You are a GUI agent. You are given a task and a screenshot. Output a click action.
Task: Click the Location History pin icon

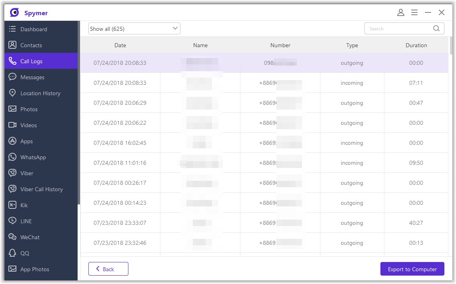[12, 93]
